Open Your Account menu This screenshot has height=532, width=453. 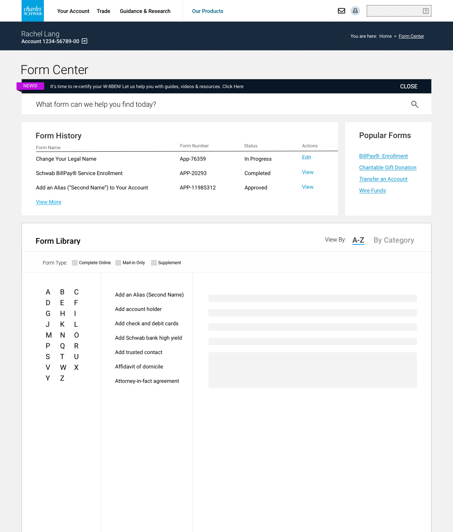click(x=73, y=11)
